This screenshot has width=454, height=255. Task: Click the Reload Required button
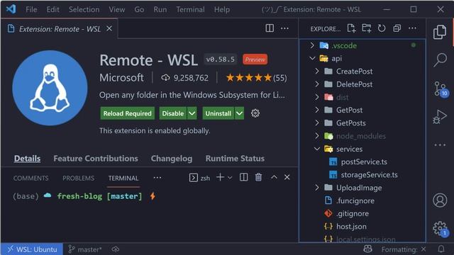(x=128, y=113)
